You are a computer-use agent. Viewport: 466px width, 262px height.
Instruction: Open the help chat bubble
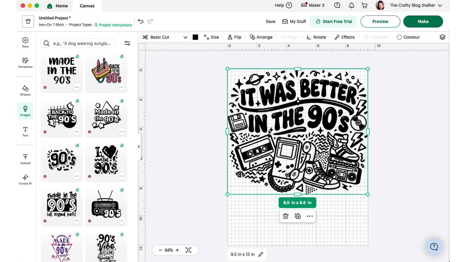click(x=434, y=246)
